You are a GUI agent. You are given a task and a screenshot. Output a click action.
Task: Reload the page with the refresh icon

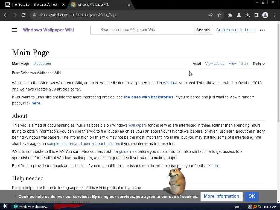(x=24, y=15)
